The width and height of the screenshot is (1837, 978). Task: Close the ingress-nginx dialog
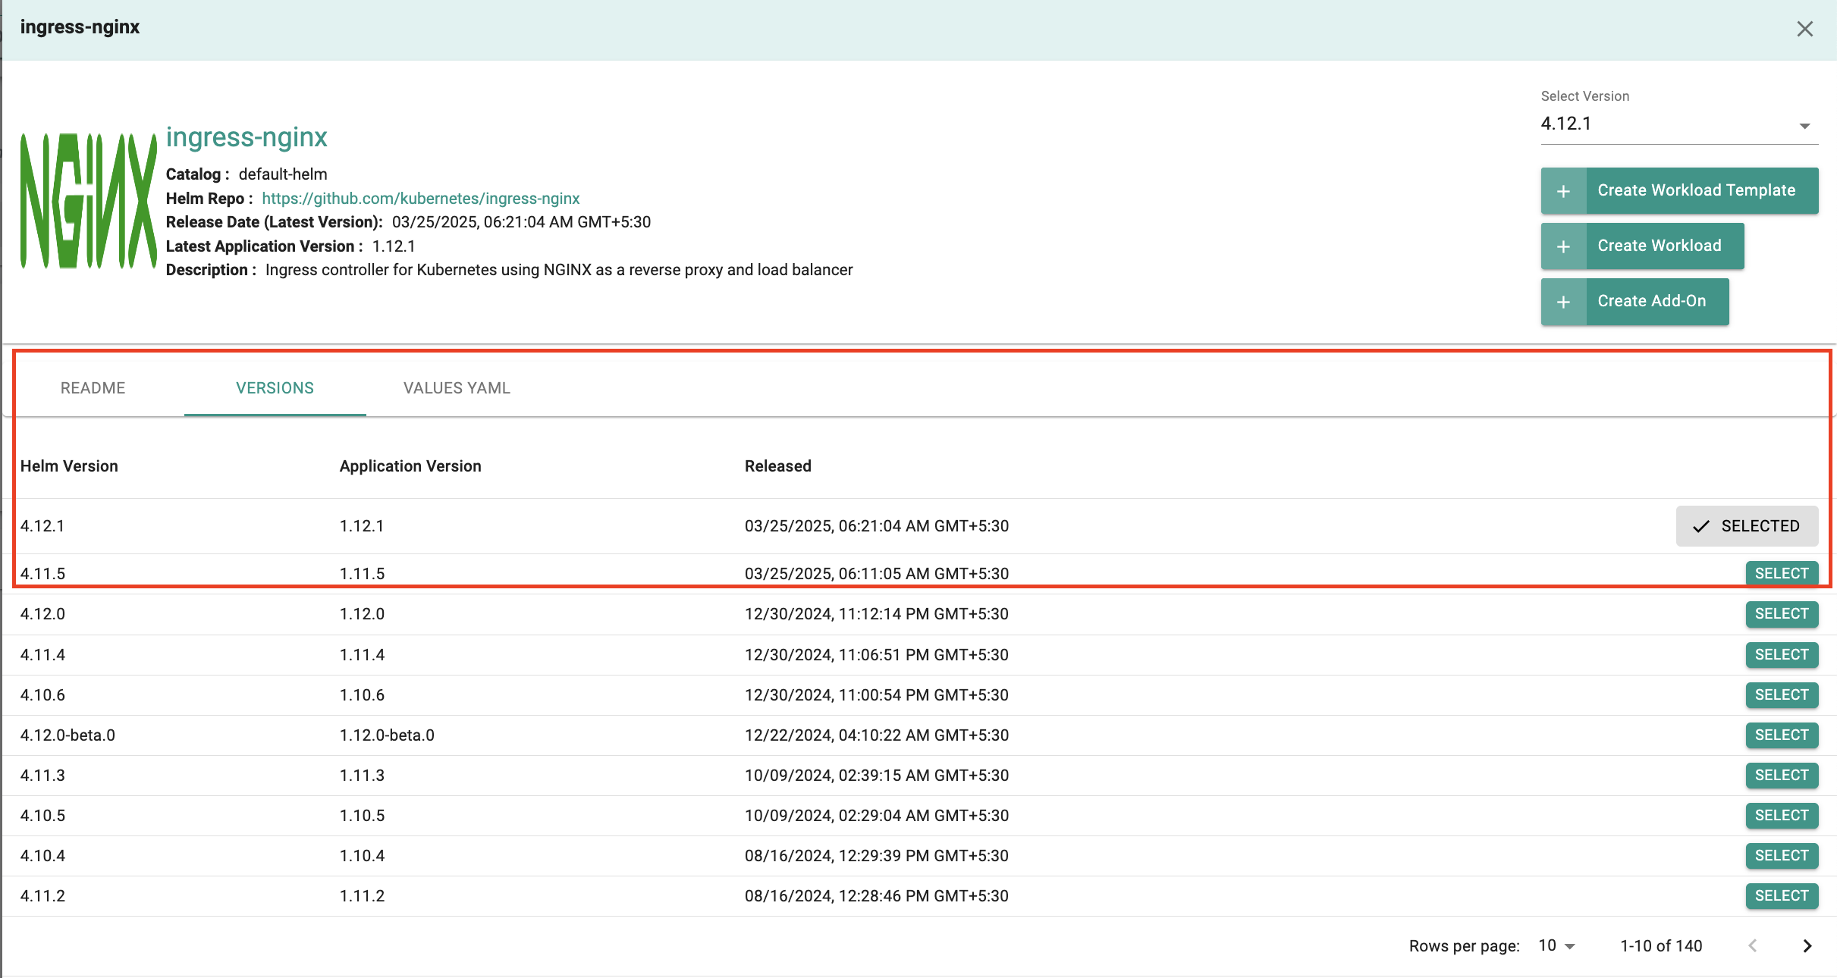[1804, 29]
